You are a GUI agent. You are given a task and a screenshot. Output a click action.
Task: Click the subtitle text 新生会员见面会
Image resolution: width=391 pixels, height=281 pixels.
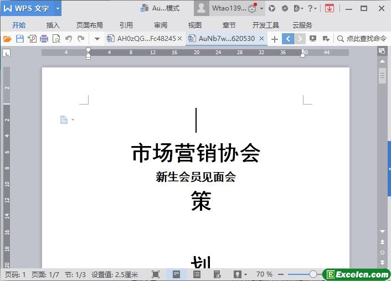point(195,177)
